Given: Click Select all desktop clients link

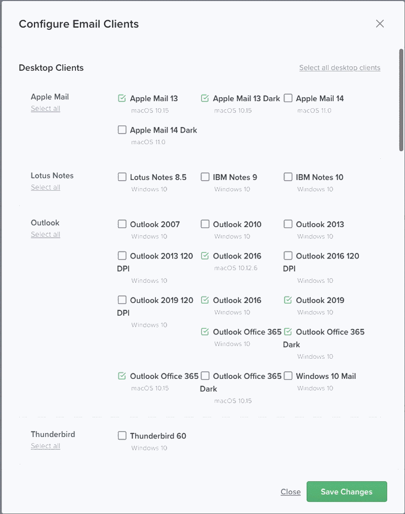Looking at the screenshot, I should pos(339,68).
